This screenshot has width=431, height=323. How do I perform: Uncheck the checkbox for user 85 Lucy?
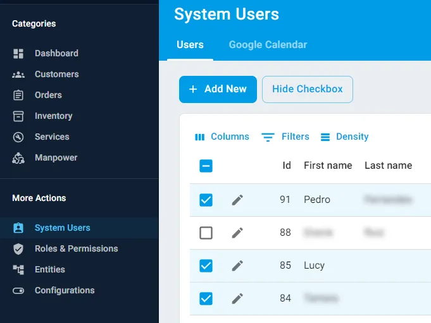[x=206, y=265]
